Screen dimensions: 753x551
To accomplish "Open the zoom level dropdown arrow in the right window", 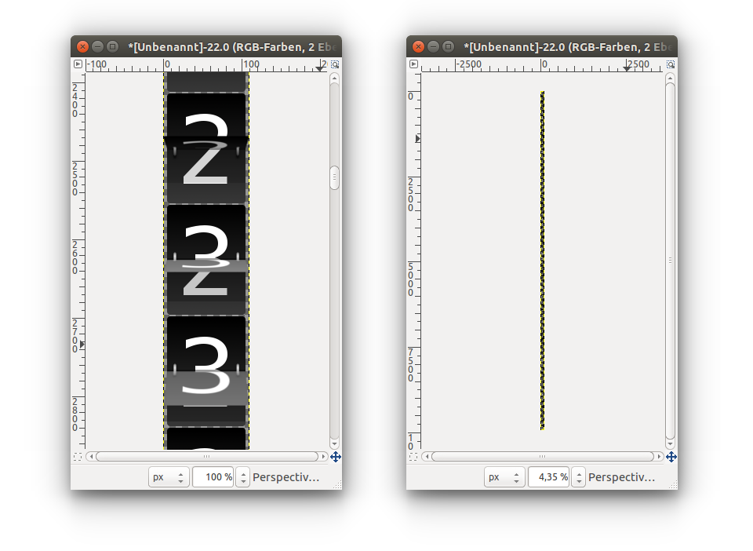I will [x=579, y=477].
